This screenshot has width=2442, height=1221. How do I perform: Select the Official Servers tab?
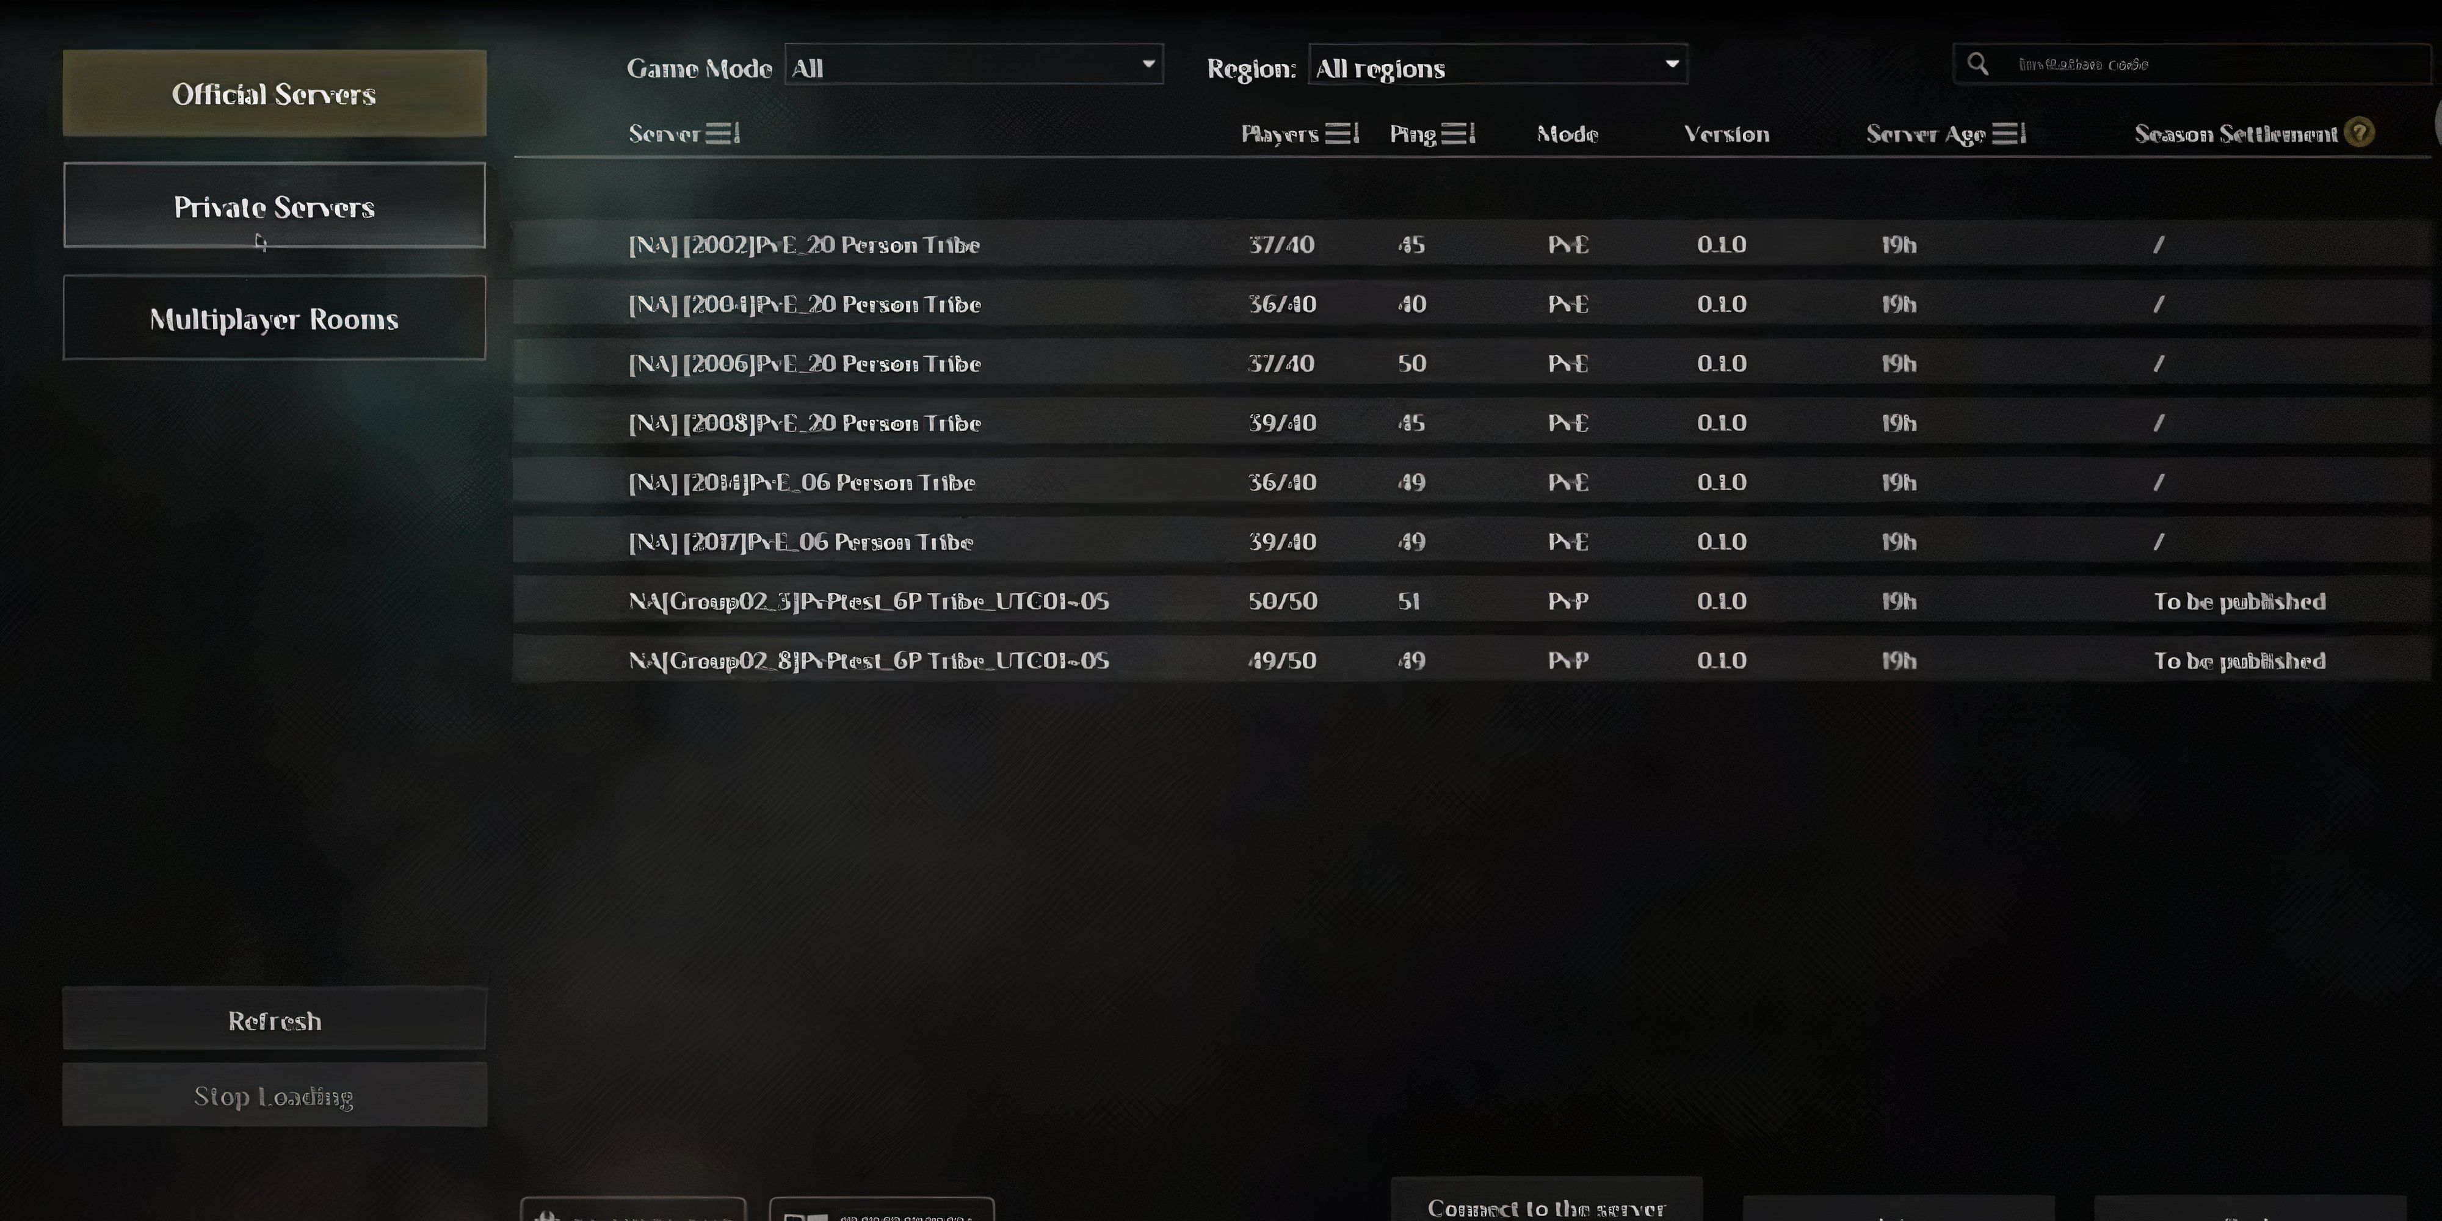(x=274, y=93)
